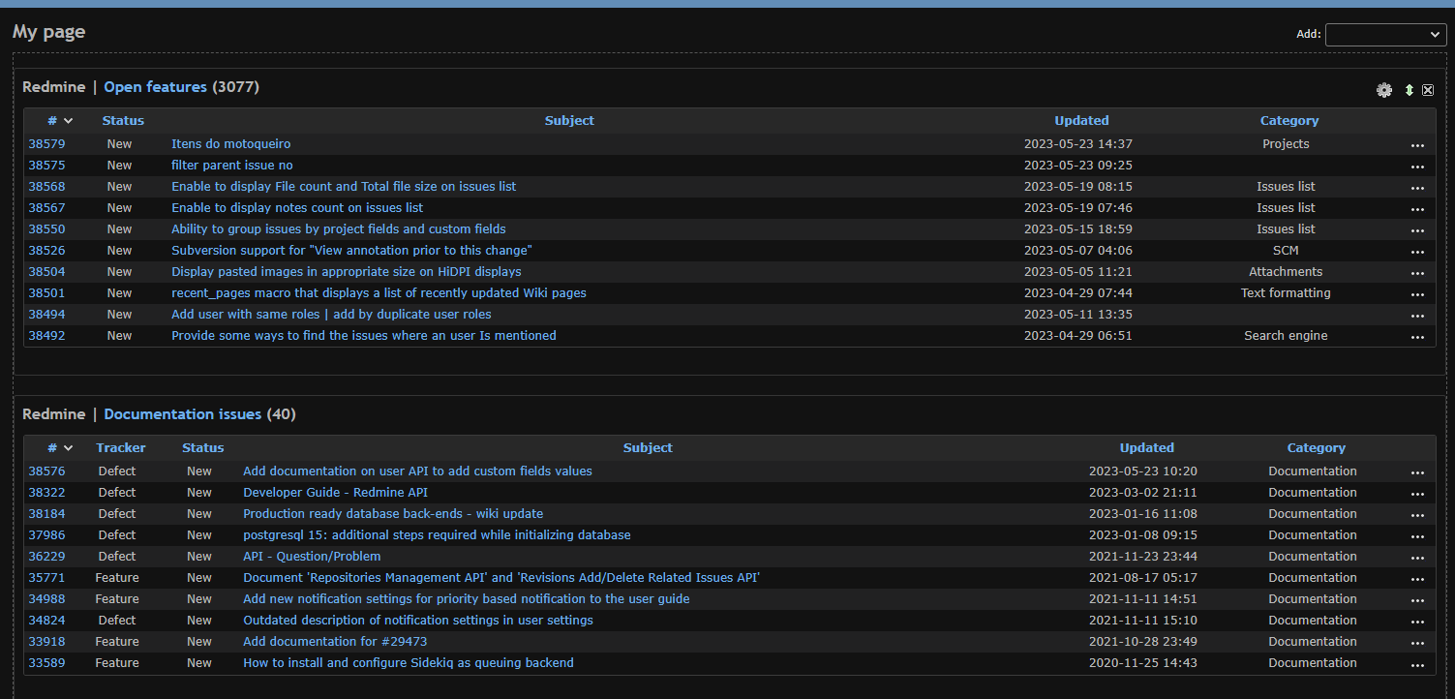Open actions menu for issue 38184
Image resolution: width=1455 pixels, height=699 pixels.
(1417, 515)
